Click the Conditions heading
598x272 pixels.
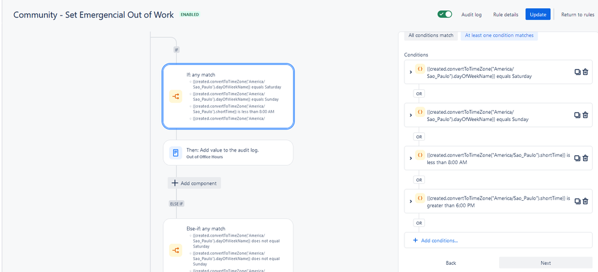pyautogui.click(x=416, y=55)
